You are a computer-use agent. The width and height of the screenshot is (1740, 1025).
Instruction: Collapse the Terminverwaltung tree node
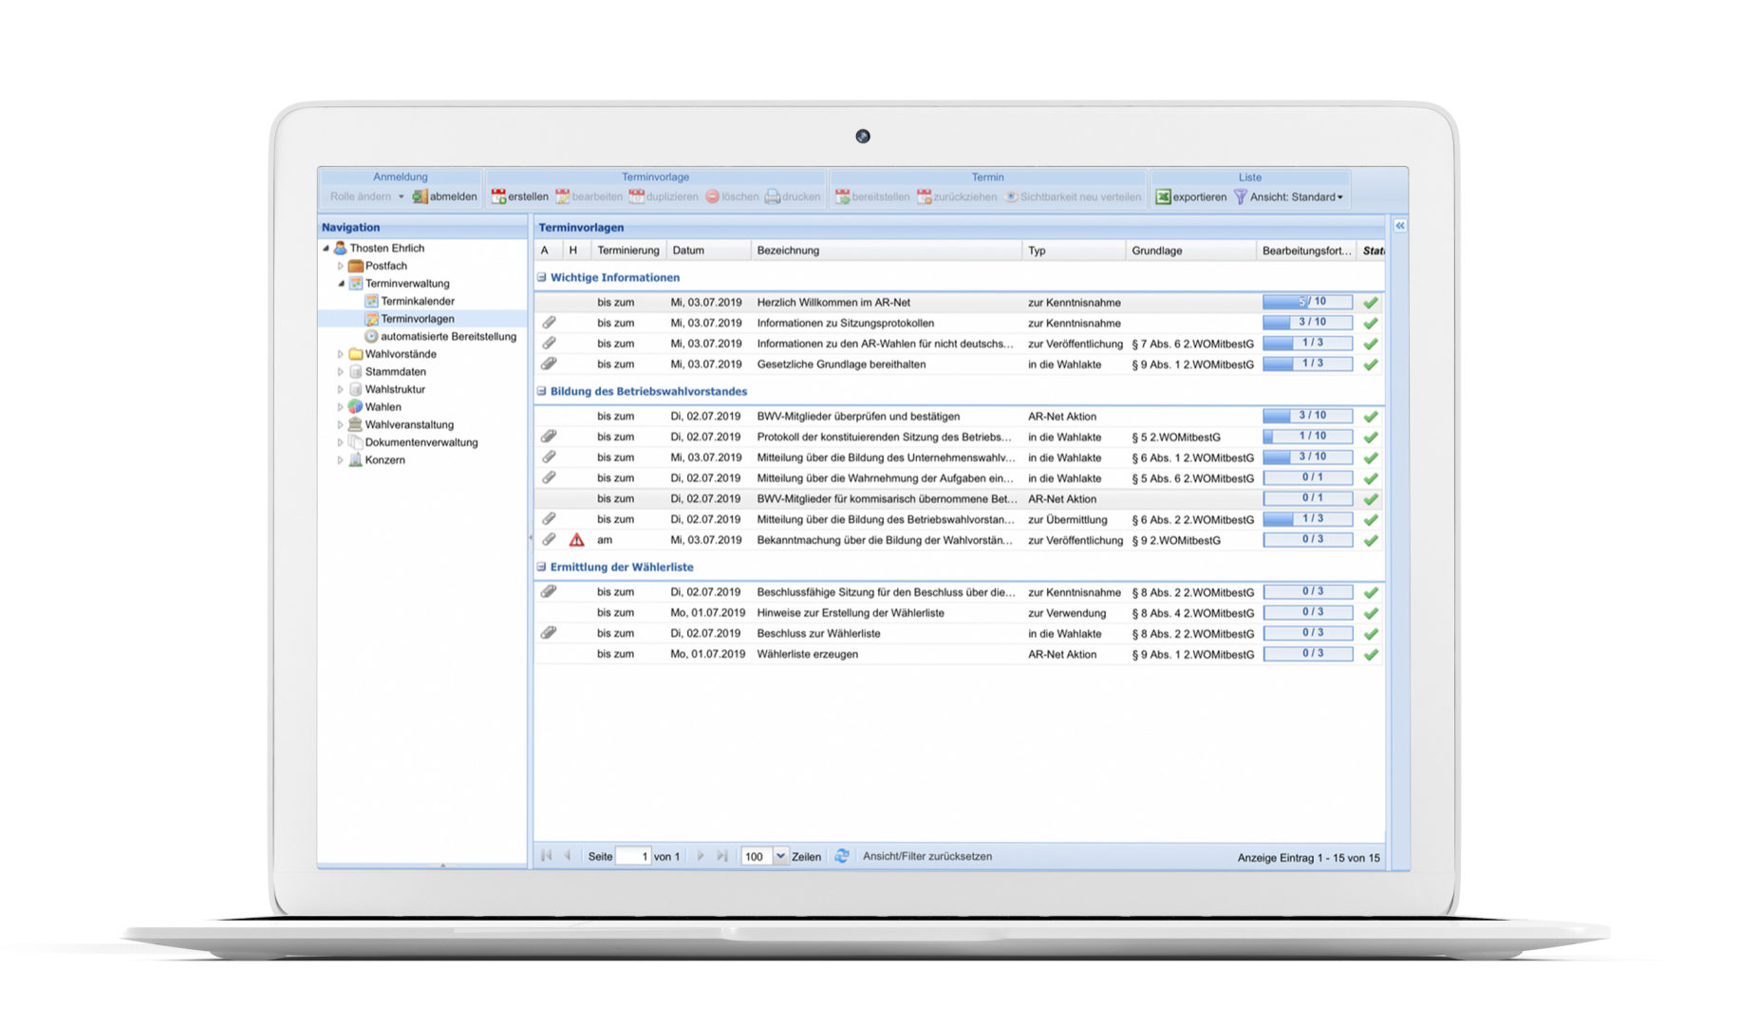point(342,284)
